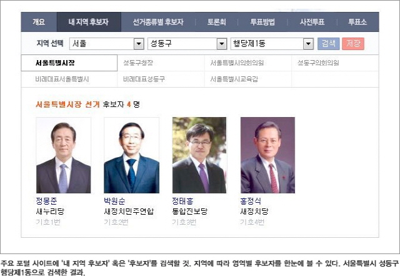The image size is (400, 276).
Task: Open candidate 박원순's photo
Action: tap(132, 155)
